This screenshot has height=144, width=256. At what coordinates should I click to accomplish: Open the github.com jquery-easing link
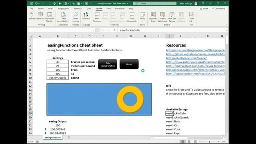196,54
